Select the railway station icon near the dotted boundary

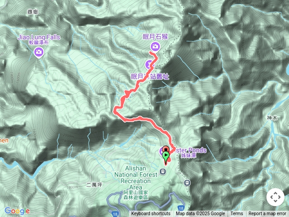pyautogui.click(x=187, y=183)
